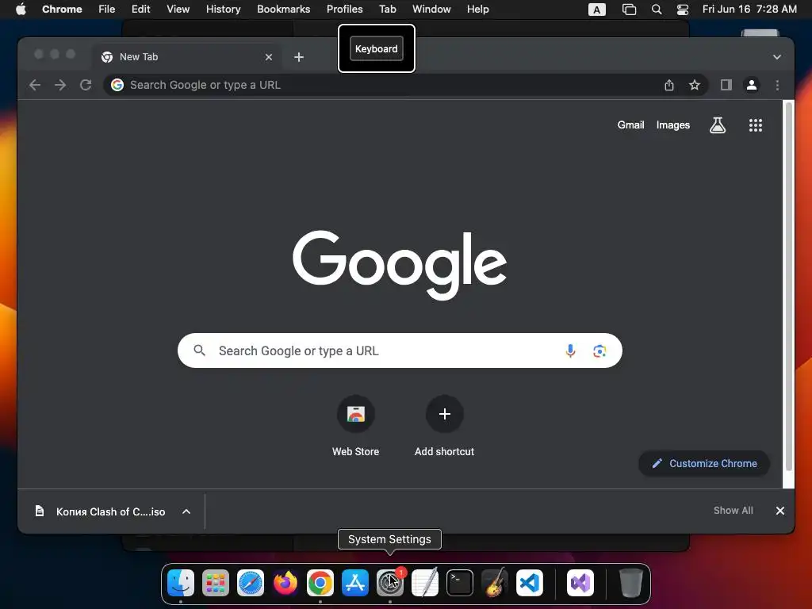Click the Chrome icon in the Dock

pyautogui.click(x=320, y=583)
